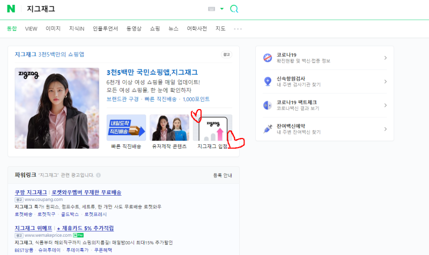
Task: Click the zigzag growth-chart thumbnail
Action: coord(212,128)
